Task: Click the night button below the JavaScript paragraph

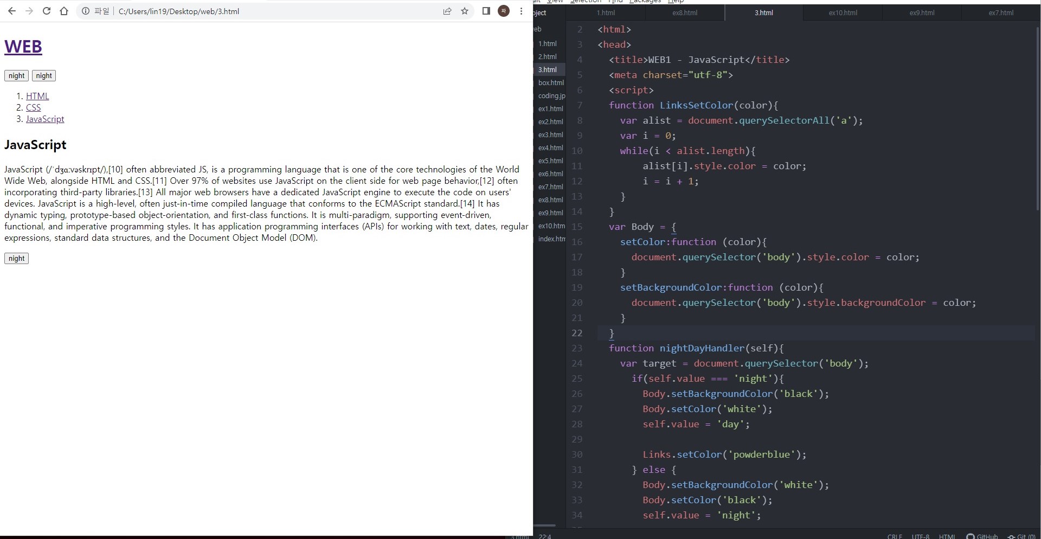Action: (x=16, y=258)
